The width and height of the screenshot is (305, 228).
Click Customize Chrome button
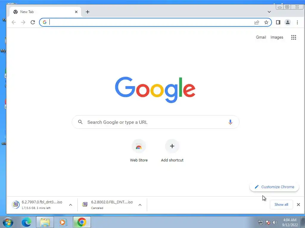274,187
